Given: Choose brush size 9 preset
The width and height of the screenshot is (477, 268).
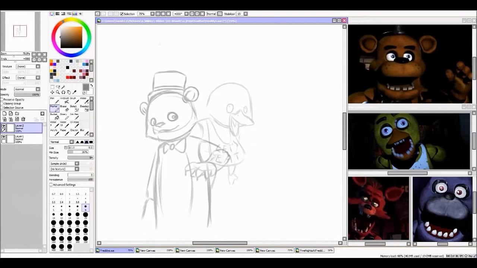Looking at the screenshot, I should (x=85, y=208).
